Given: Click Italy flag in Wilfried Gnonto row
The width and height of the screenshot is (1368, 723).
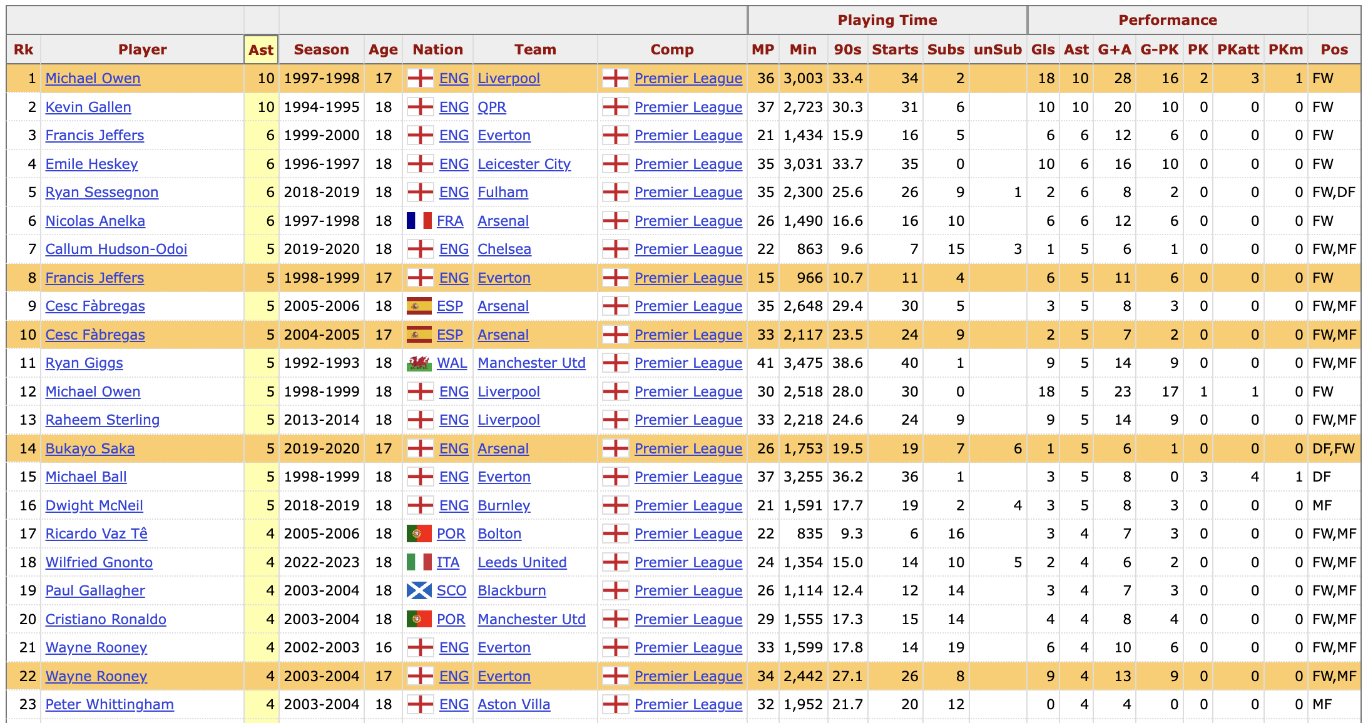Looking at the screenshot, I should [419, 562].
